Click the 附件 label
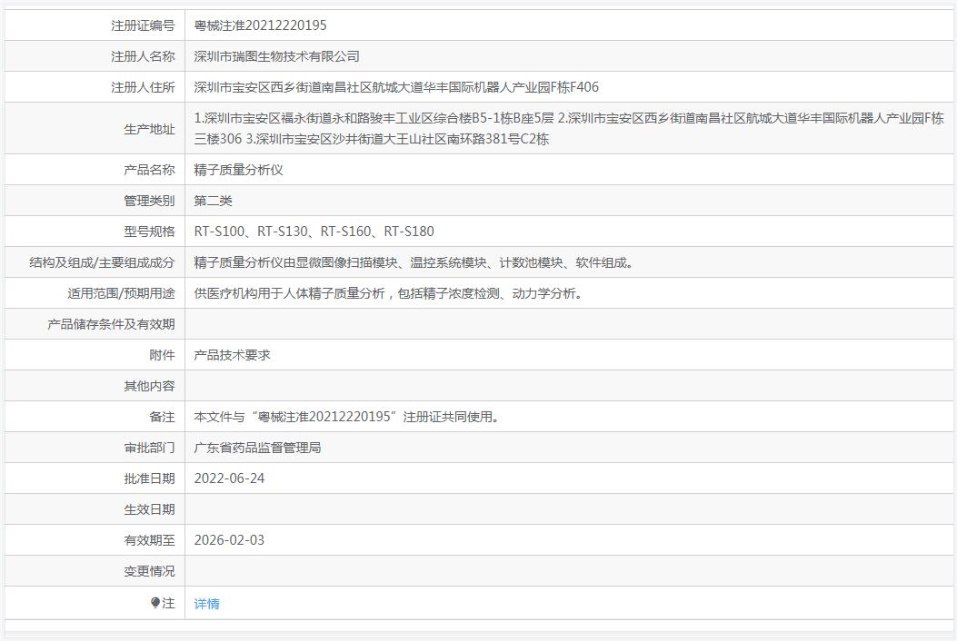Viewport: 957px width, 641px height. [x=163, y=355]
